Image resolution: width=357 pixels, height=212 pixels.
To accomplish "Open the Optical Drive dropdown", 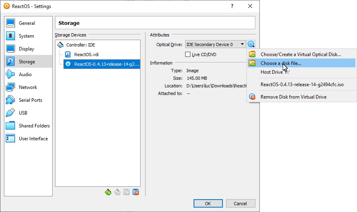I will click(215, 44).
